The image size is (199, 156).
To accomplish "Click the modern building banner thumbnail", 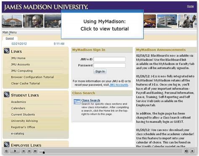I will [x=167, y=21].
